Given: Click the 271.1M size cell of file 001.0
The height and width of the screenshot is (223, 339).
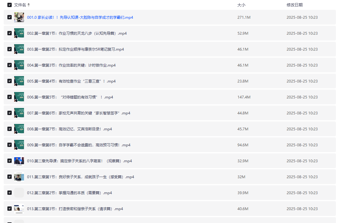Looking at the screenshot, I should (244, 17).
